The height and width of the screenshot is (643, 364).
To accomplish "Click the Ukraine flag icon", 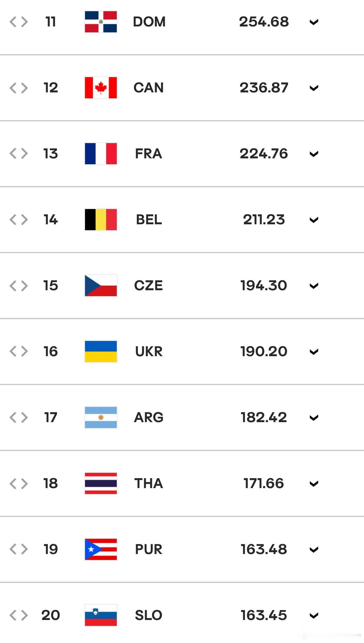I will pos(101,352).
